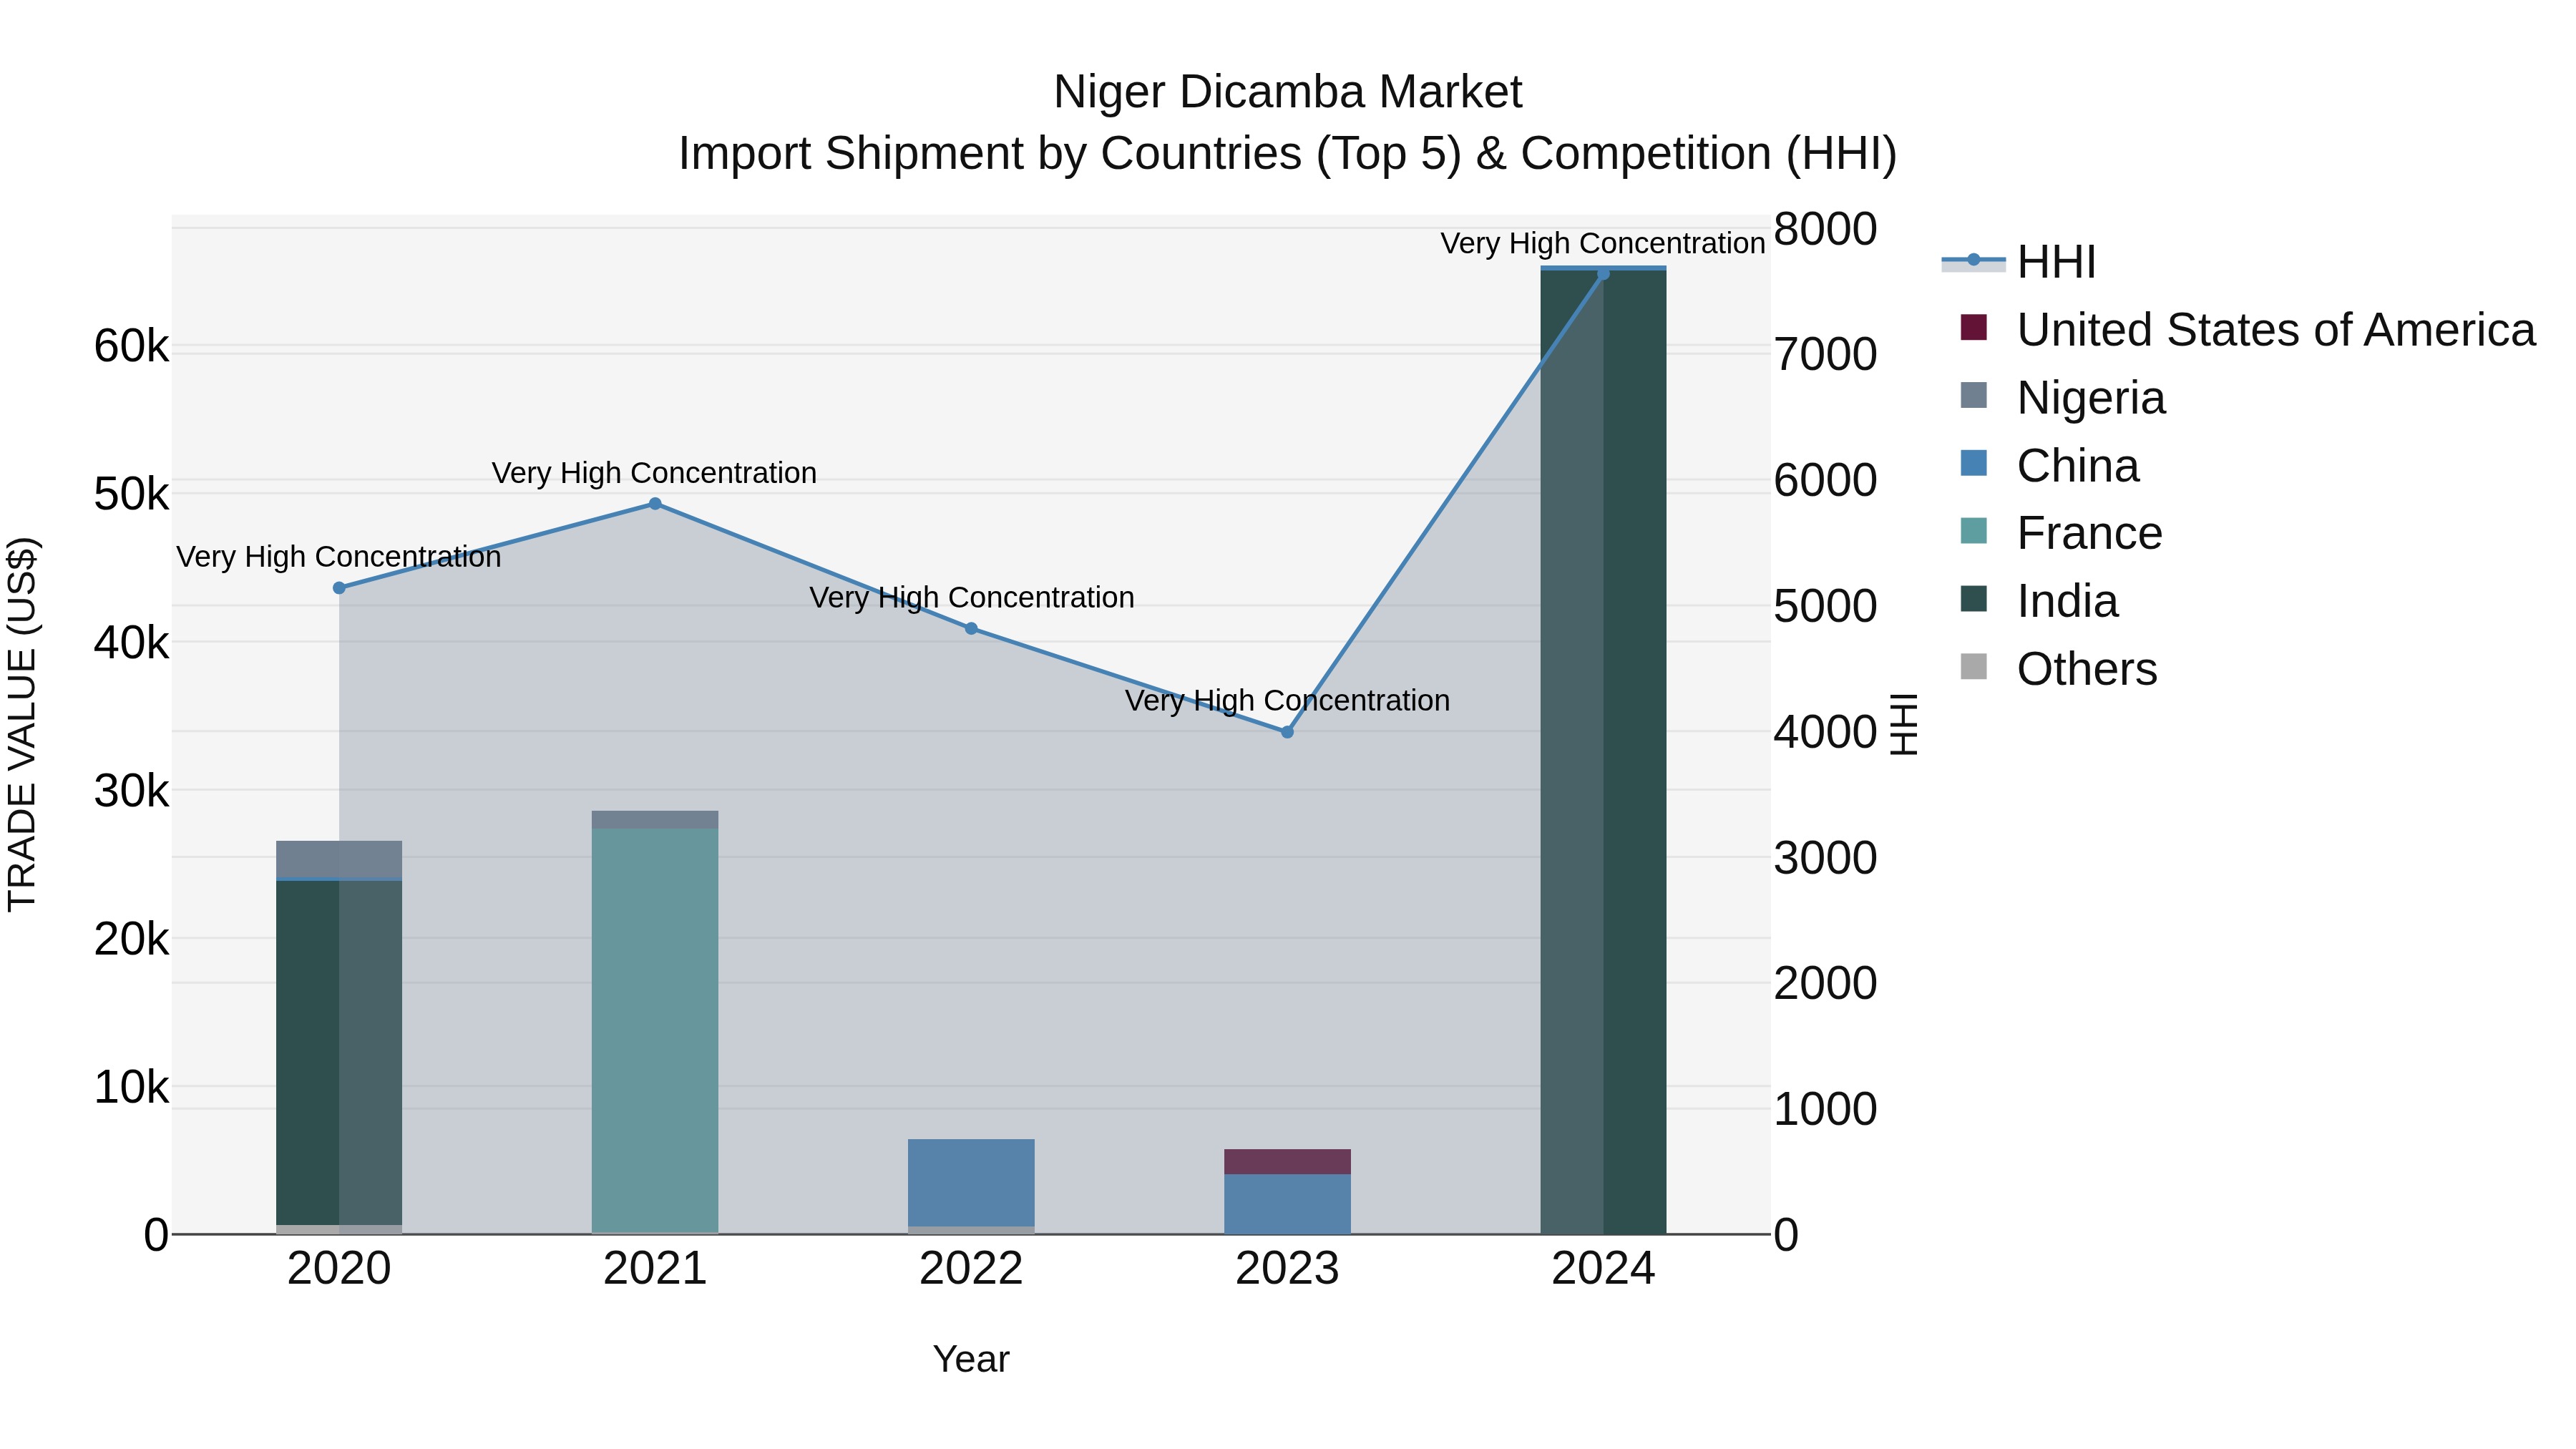Click the 2021 Nigeria bar segment
This screenshot has height=1449, width=2576.
point(655,820)
